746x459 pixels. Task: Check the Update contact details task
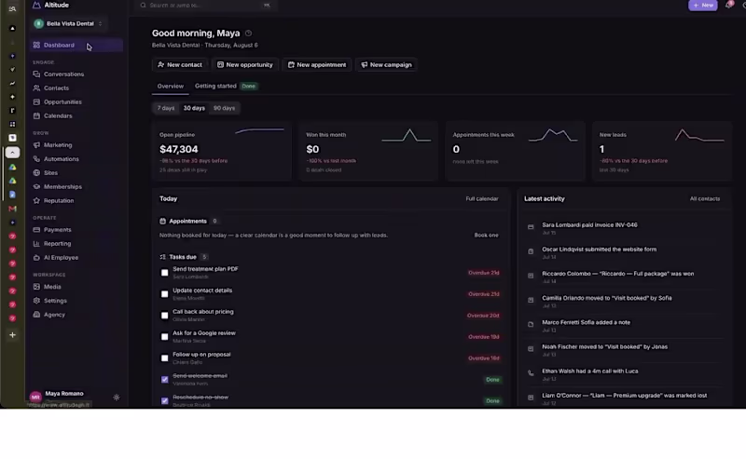[x=165, y=294]
